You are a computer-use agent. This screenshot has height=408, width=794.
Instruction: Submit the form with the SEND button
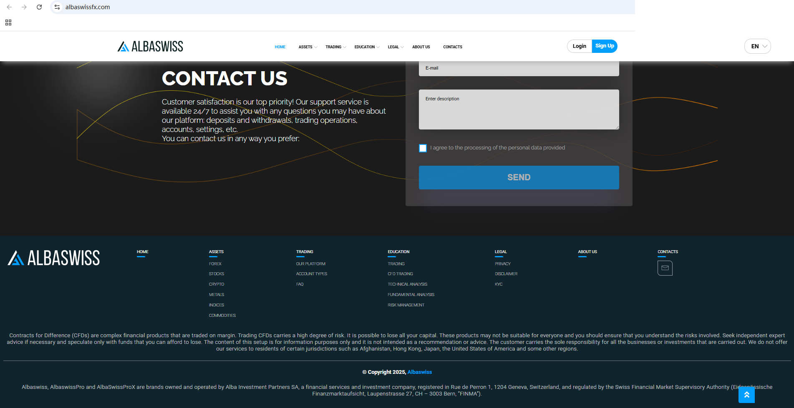tap(519, 178)
